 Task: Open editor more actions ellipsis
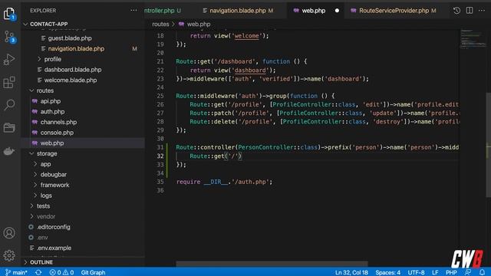pos(482,10)
